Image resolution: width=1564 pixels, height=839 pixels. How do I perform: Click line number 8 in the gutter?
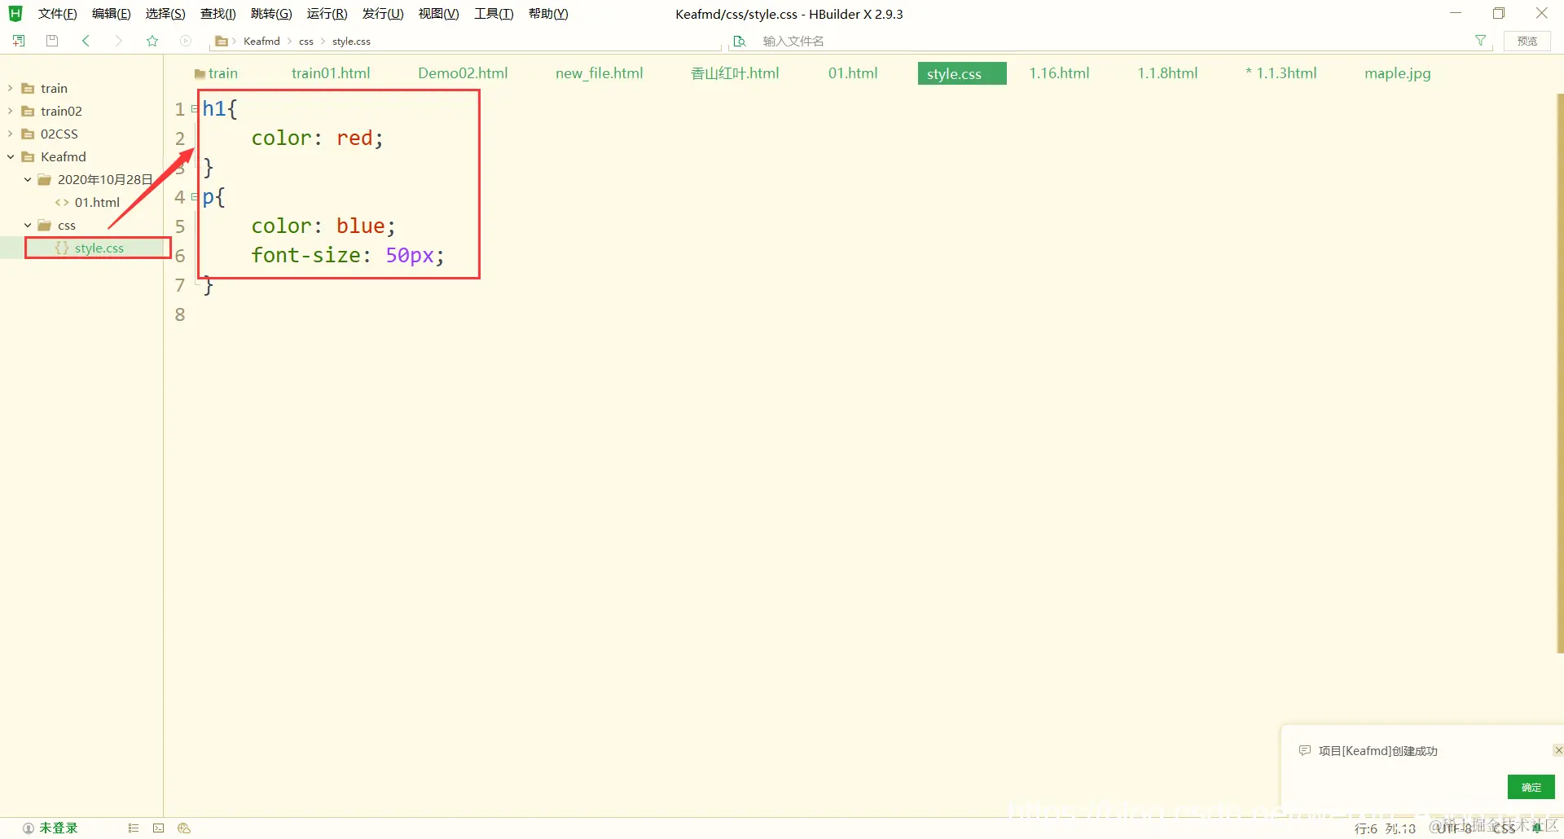(180, 314)
